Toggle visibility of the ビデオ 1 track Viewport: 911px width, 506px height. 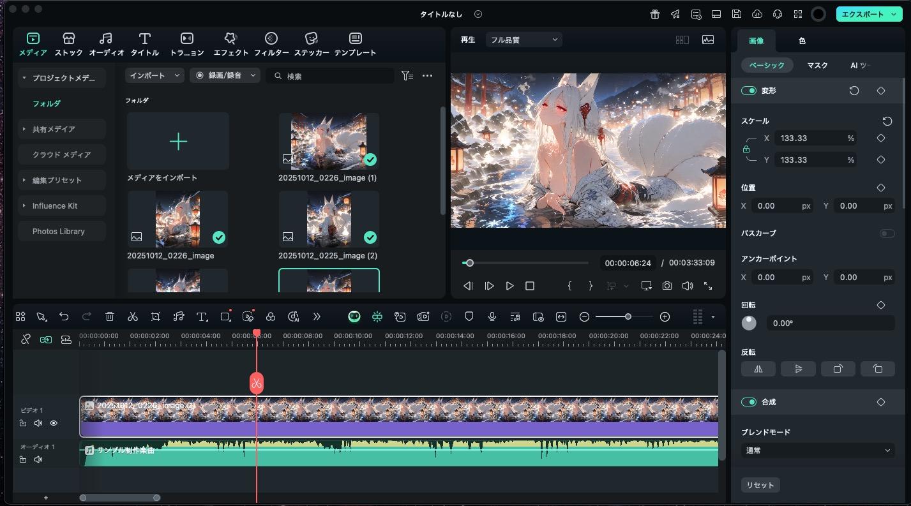(54, 422)
